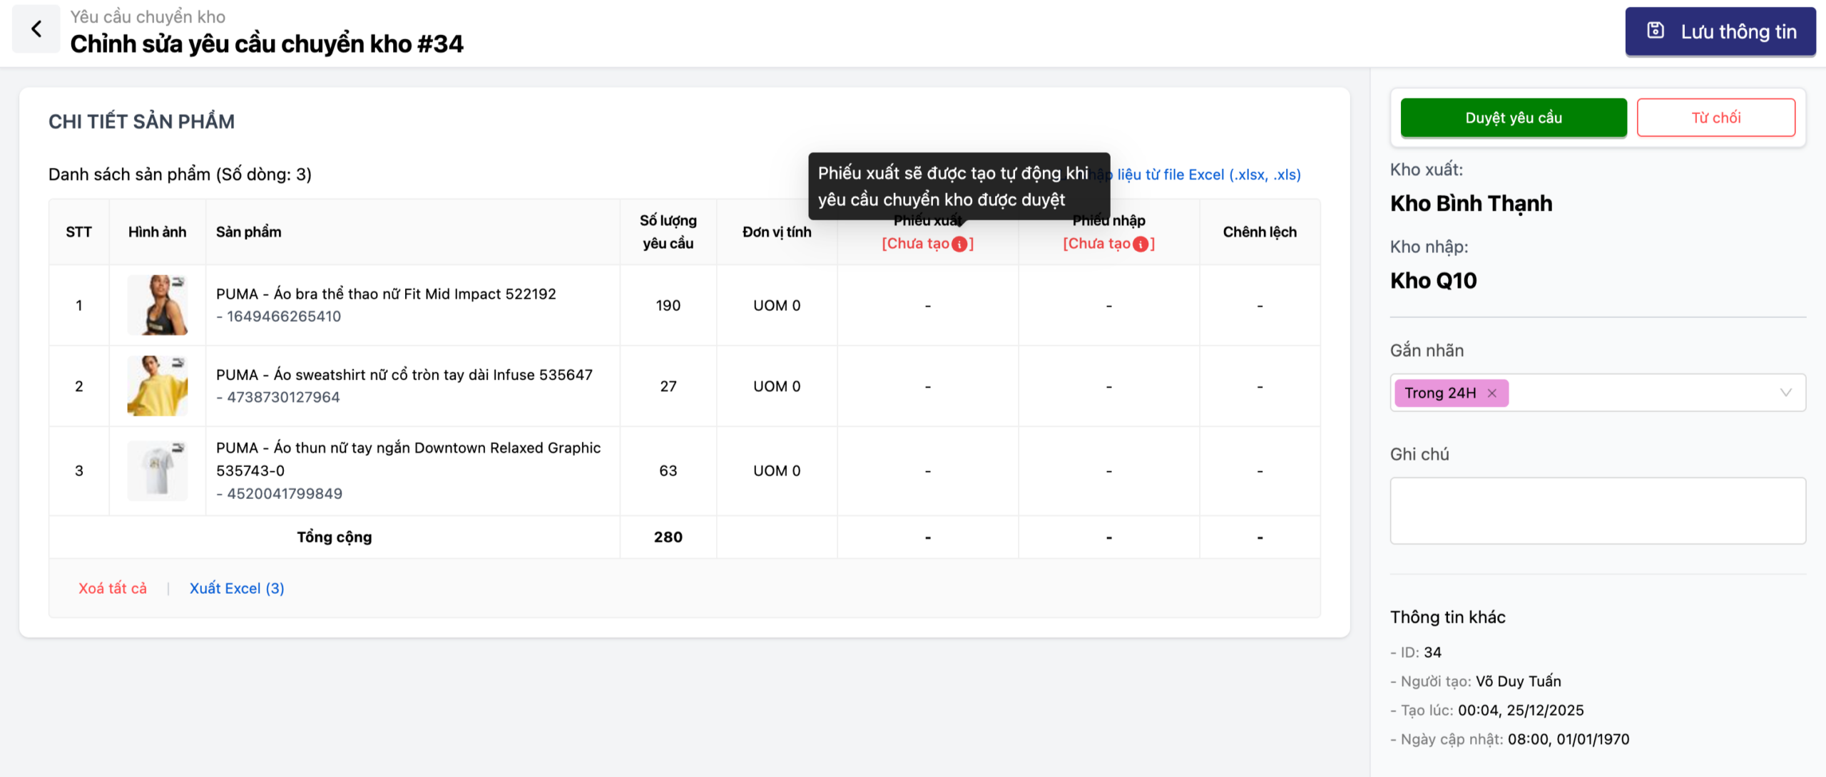Open the white t-shirt product thumbnail
1826x777 pixels.
pos(157,470)
